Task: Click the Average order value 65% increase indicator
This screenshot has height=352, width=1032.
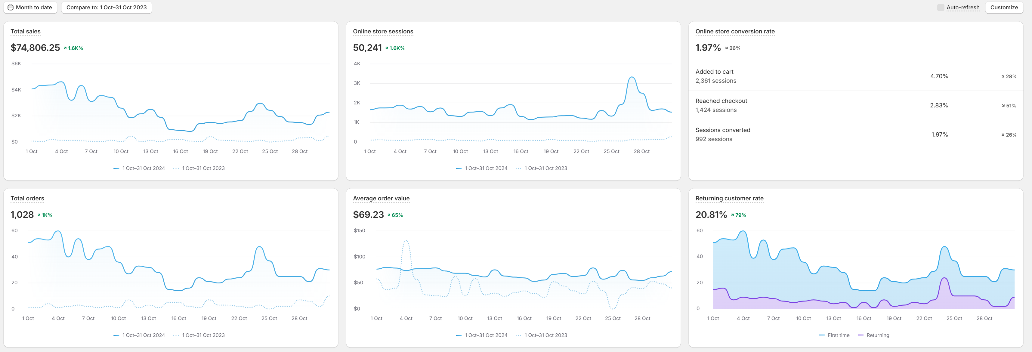Action: point(395,215)
